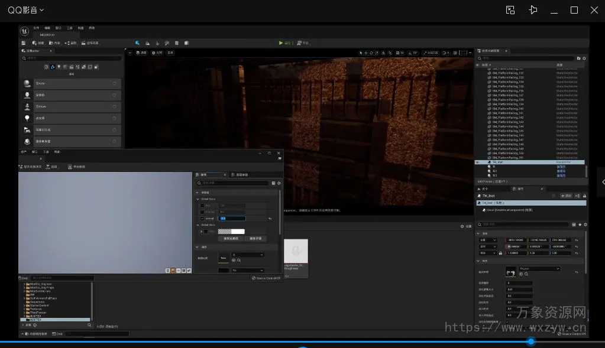Click the settings gear in material details panel
605x348 pixels.
tap(279, 183)
